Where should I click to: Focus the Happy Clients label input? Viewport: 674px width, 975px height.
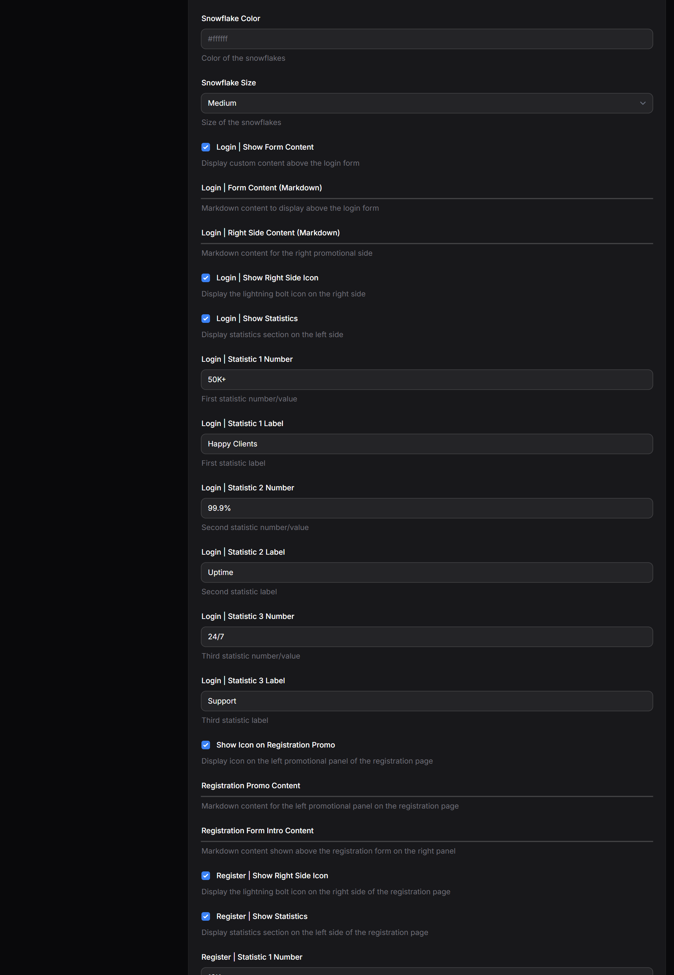(x=426, y=444)
